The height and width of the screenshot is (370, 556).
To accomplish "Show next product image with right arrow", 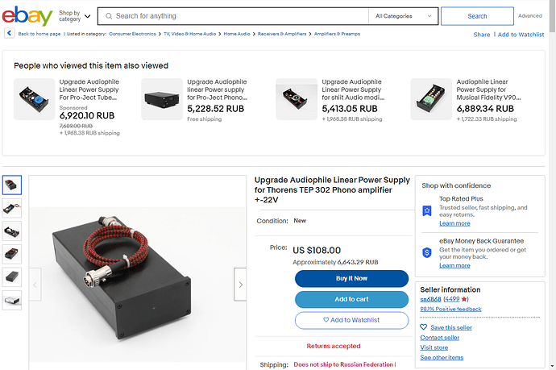I will coord(240,285).
